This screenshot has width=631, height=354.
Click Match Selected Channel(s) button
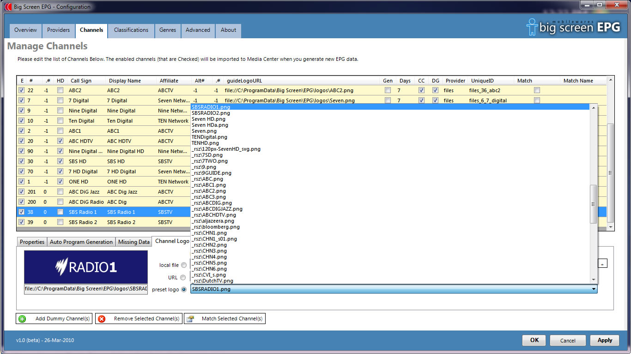pyautogui.click(x=224, y=319)
